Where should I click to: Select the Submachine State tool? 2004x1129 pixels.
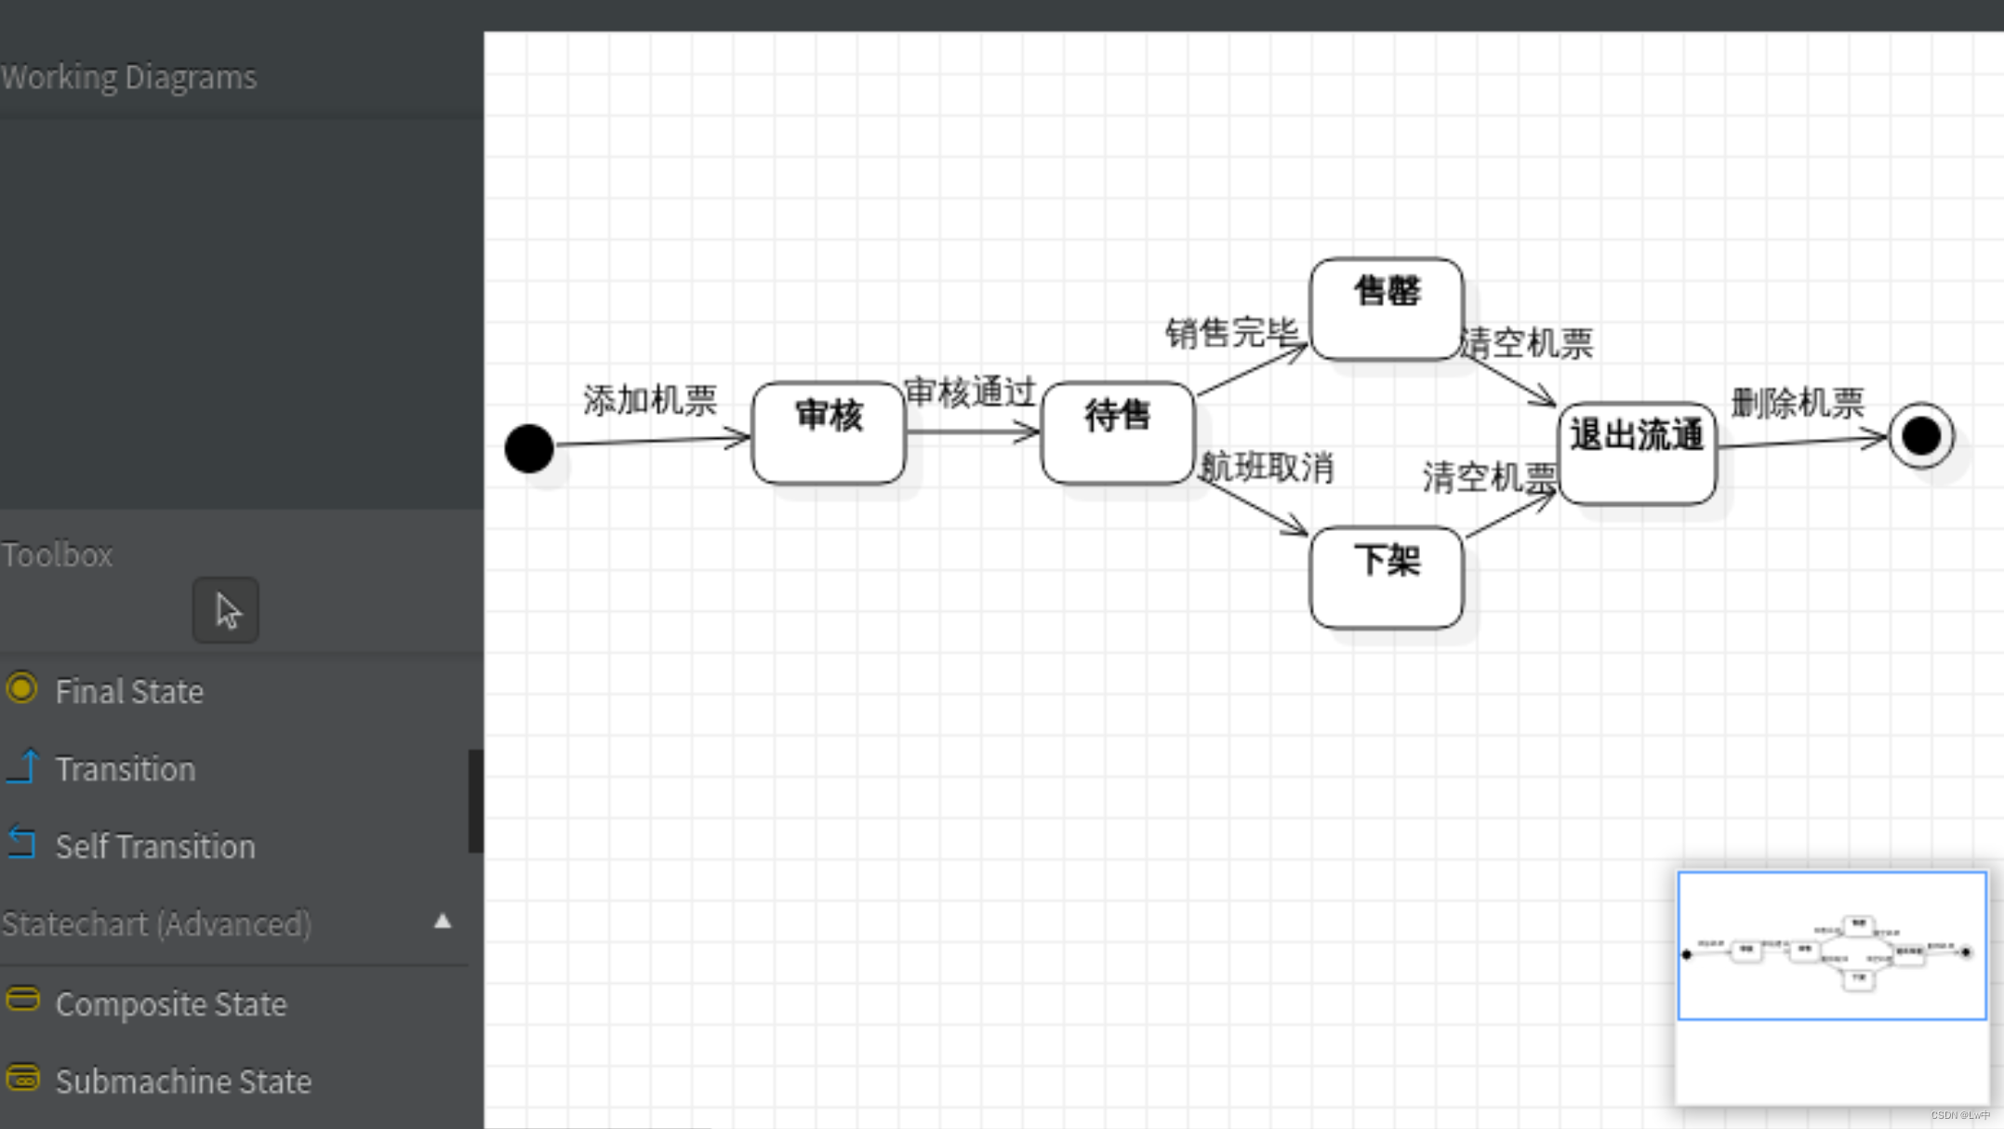coord(181,1081)
